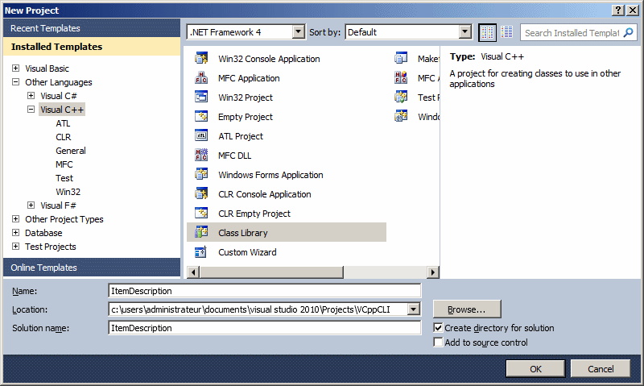644x386 pixels.
Task: Select the Test category under Visual C++
Action: click(x=64, y=178)
